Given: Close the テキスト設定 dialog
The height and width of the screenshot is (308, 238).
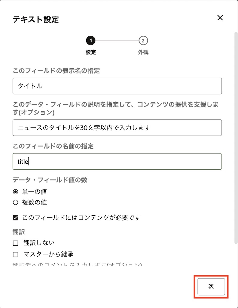Looking at the screenshot, I should coord(220,18).
